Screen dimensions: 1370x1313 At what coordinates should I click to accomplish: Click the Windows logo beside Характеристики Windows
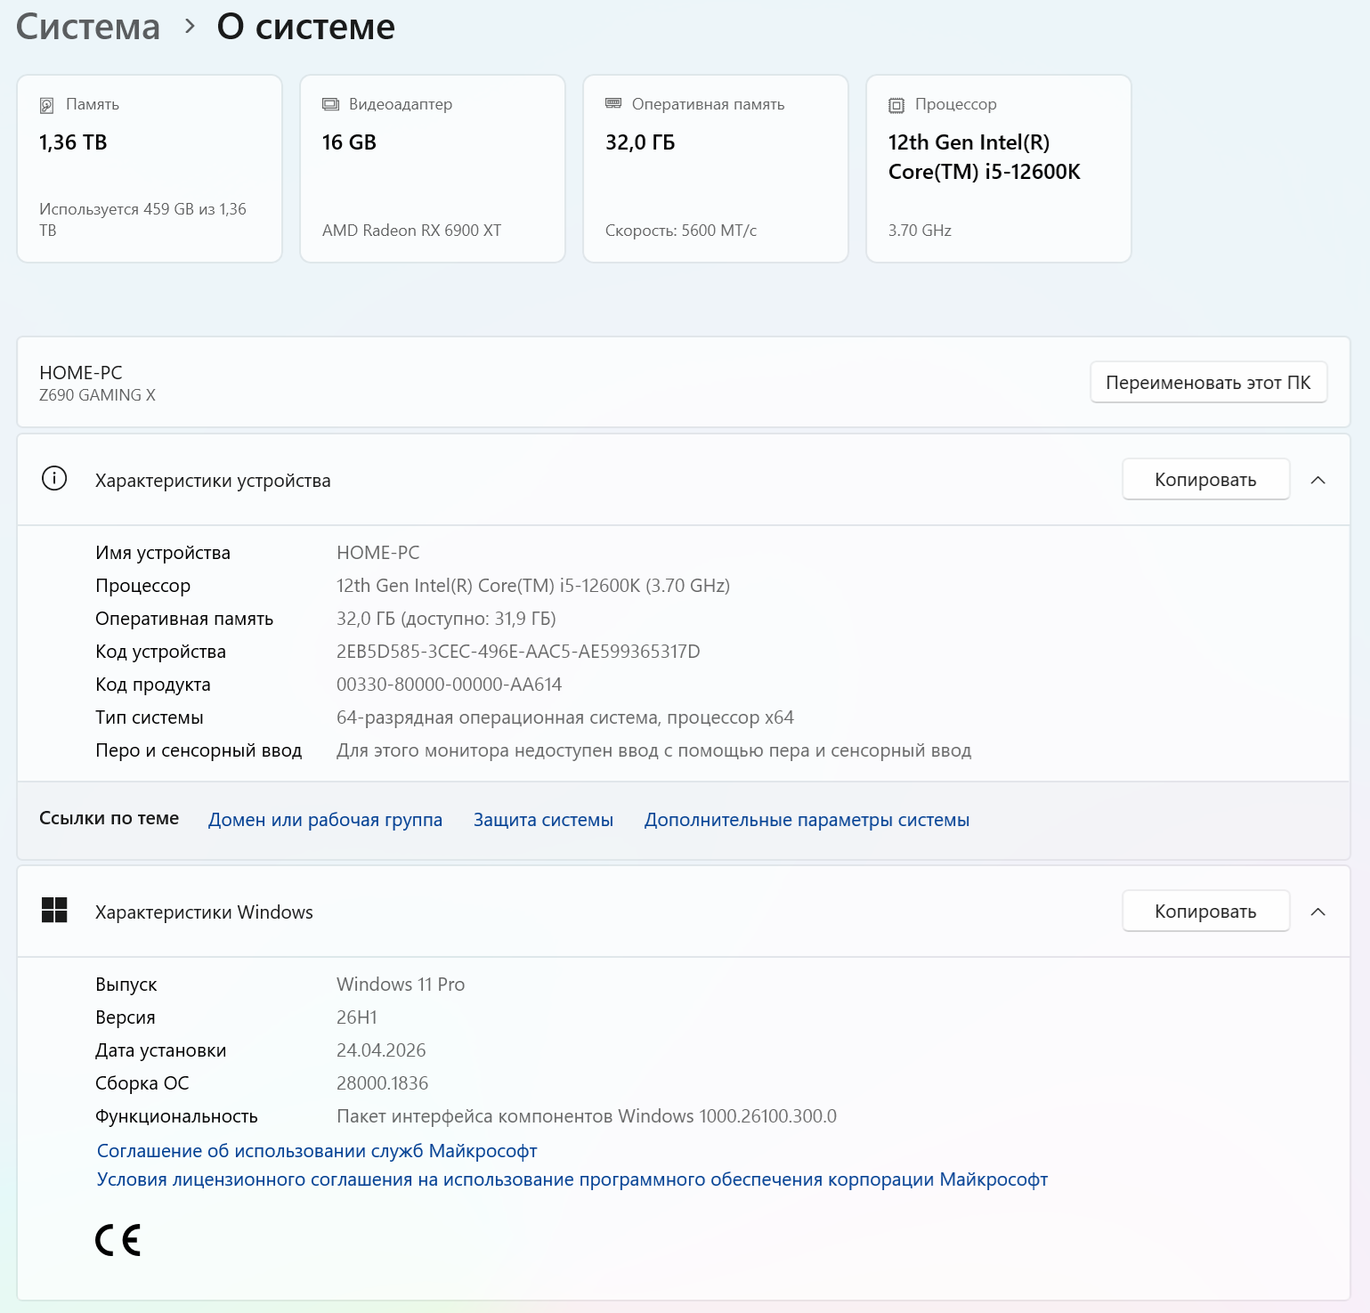point(54,910)
